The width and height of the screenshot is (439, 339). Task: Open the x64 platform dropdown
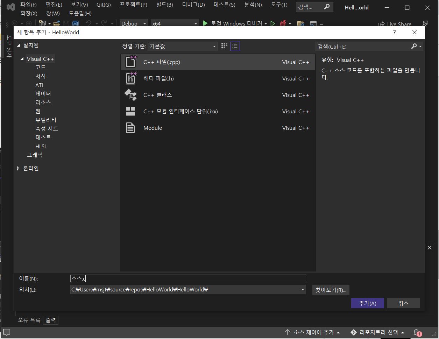pyautogui.click(x=175, y=23)
